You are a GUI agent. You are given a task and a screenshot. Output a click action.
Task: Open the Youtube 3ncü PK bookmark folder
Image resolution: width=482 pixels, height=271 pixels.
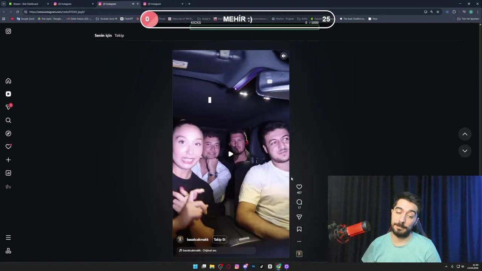coord(107,19)
